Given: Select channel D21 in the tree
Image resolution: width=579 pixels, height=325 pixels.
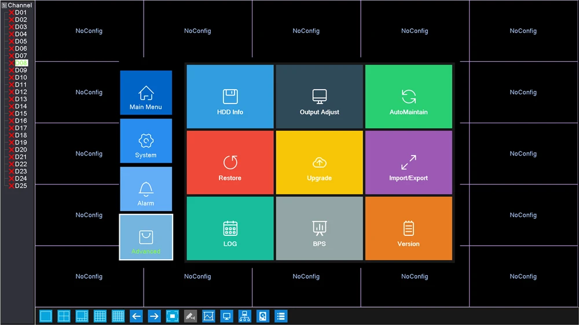Looking at the screenshot, I should tap(21, 157).
